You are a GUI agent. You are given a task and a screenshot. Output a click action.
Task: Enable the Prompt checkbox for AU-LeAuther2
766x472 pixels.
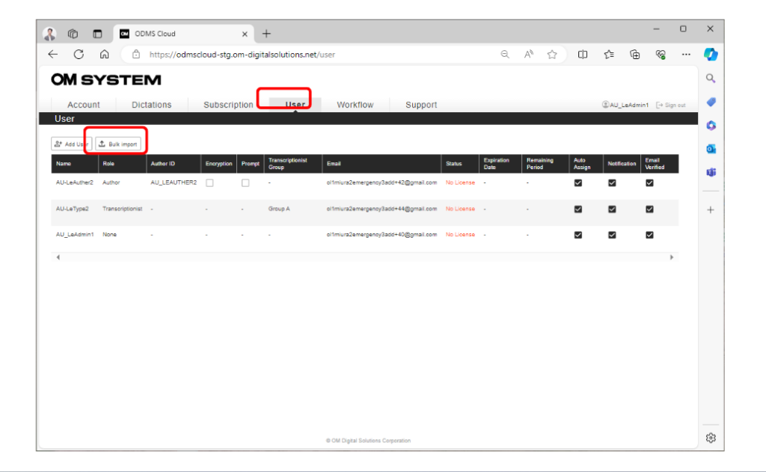245,182
